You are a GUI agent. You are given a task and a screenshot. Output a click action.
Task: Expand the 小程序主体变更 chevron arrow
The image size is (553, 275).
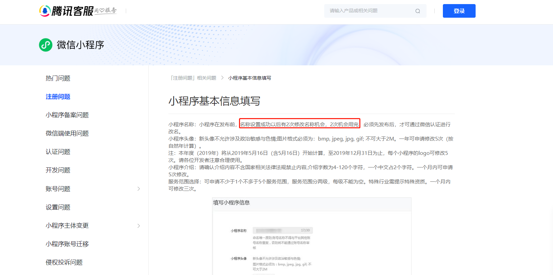point(139,226)
